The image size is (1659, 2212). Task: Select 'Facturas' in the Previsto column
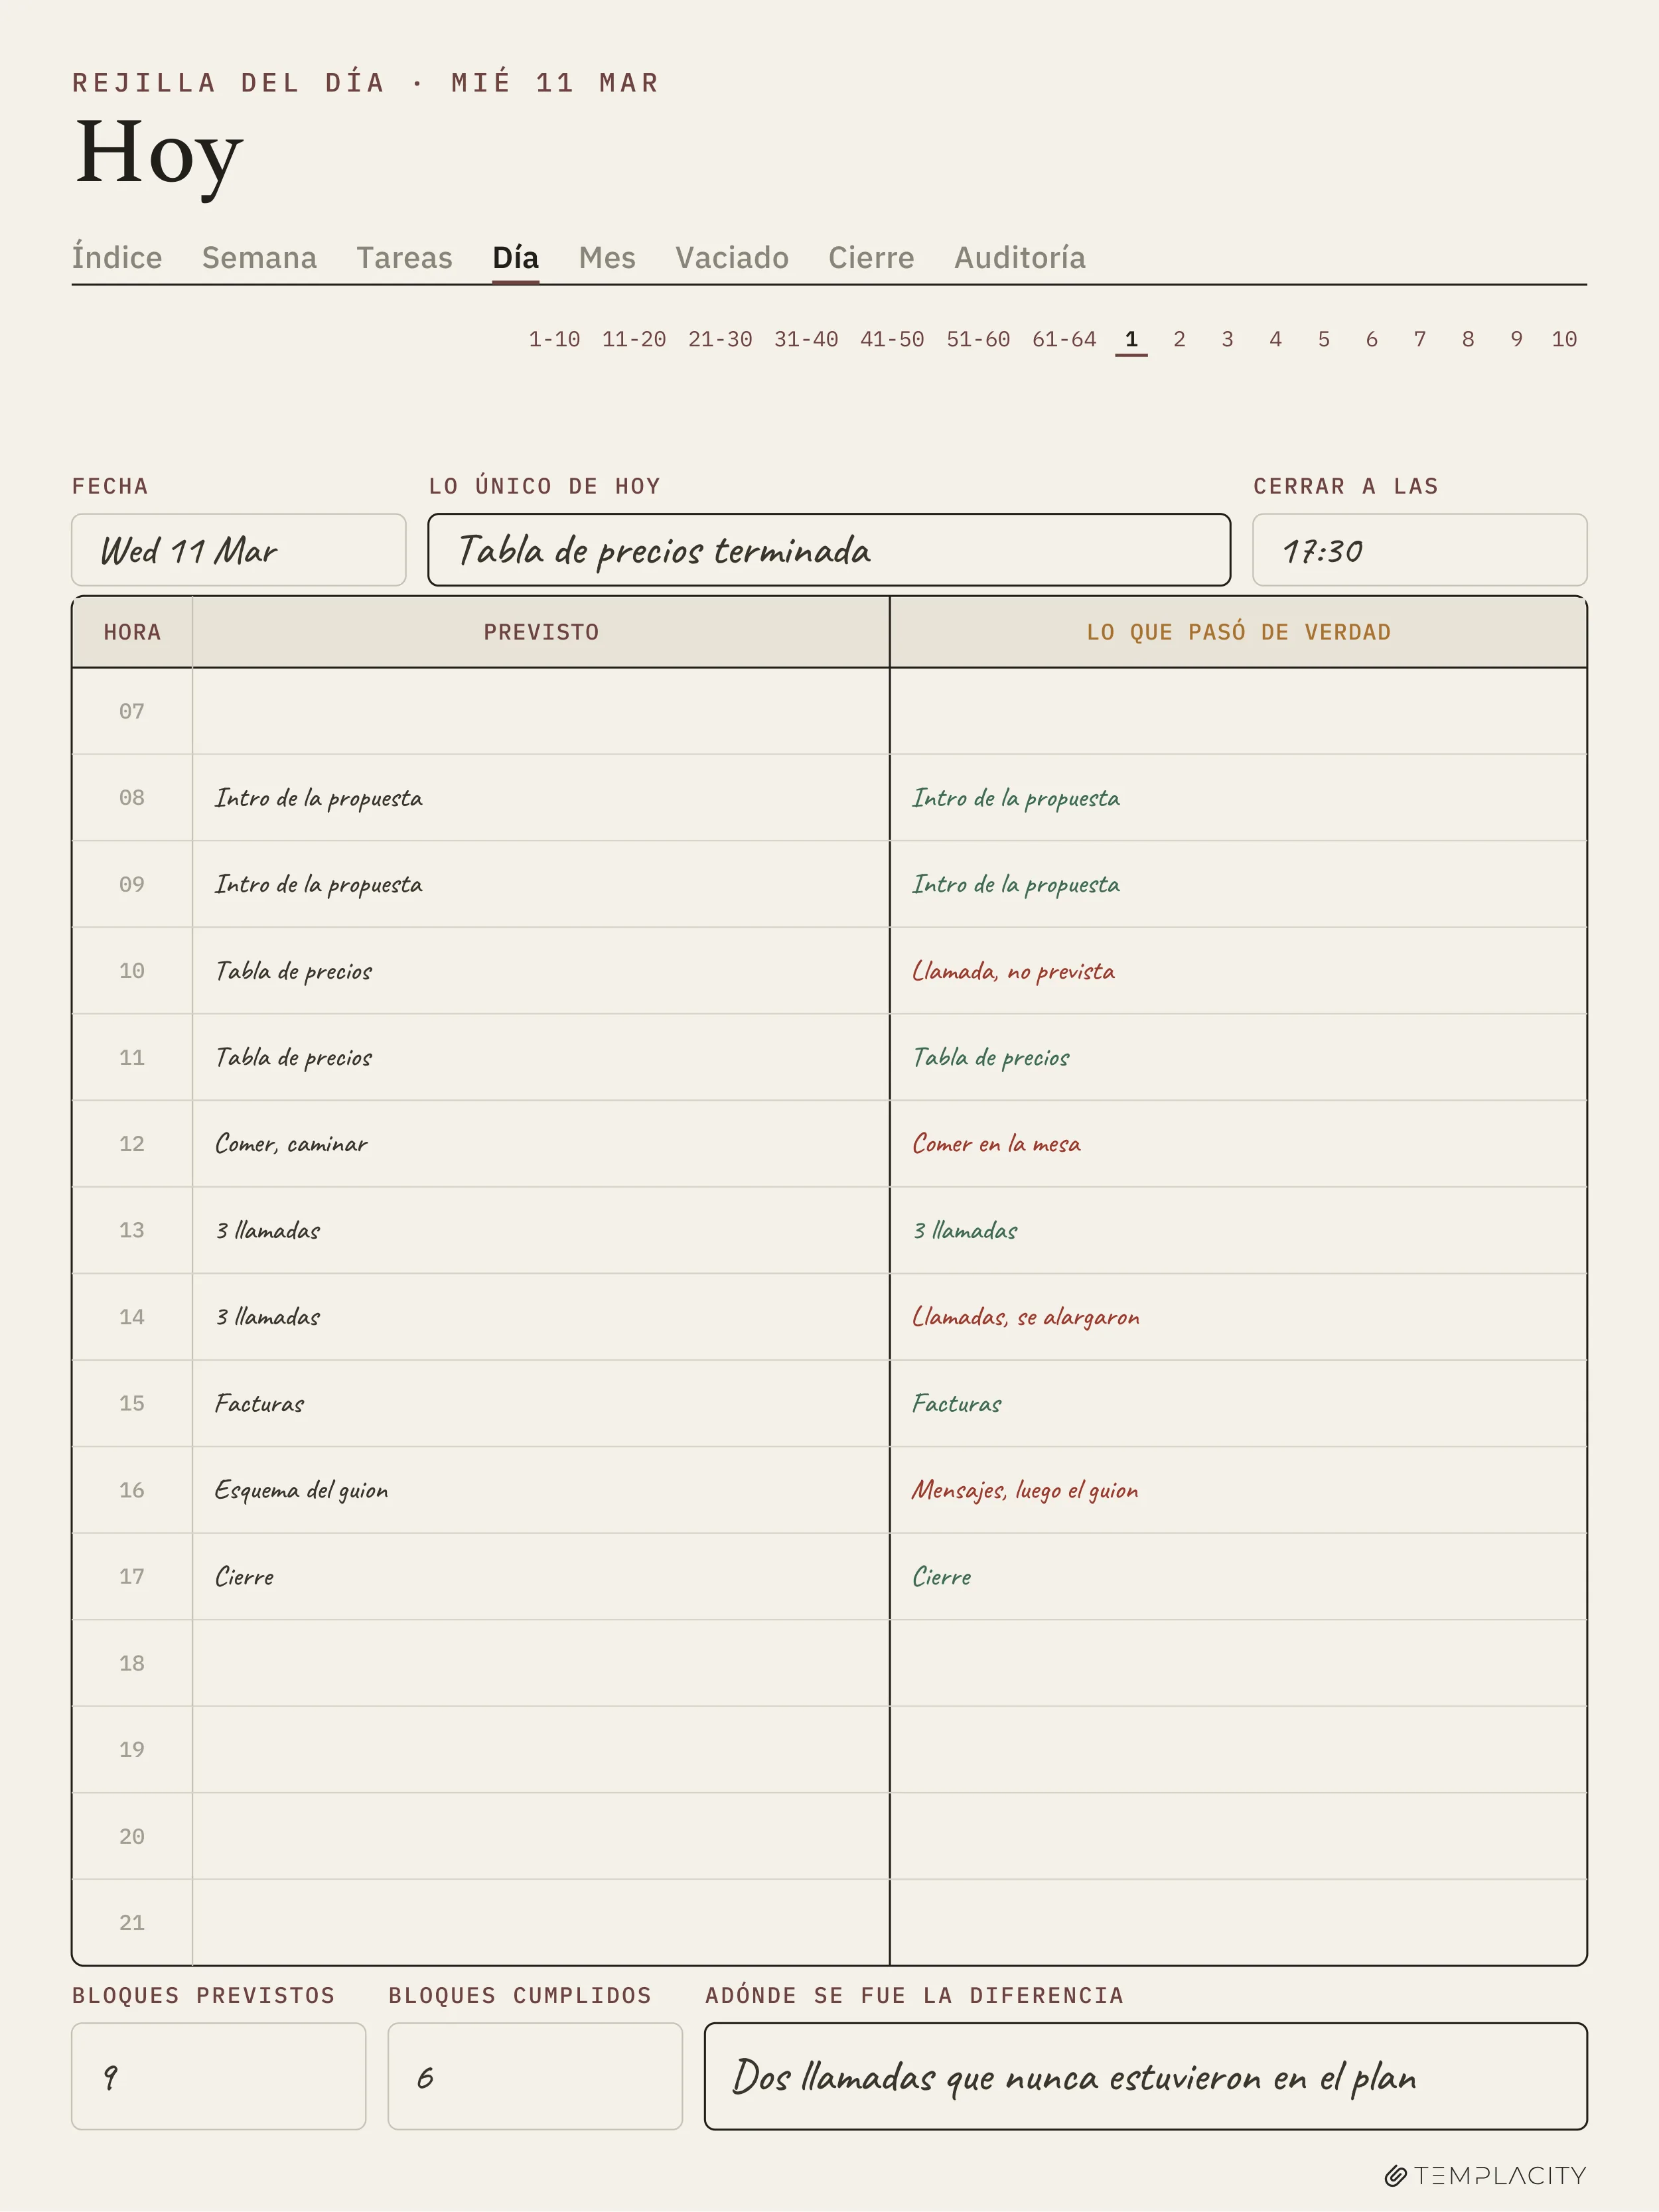(x=259, y=1404)
